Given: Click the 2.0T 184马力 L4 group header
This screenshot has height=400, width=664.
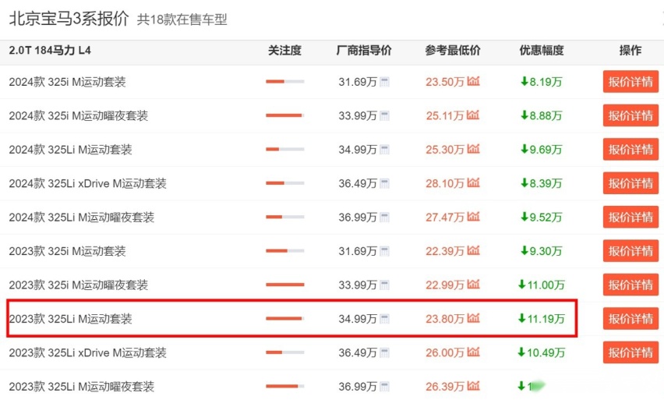Looking at the screenshot, I should 50,51.
